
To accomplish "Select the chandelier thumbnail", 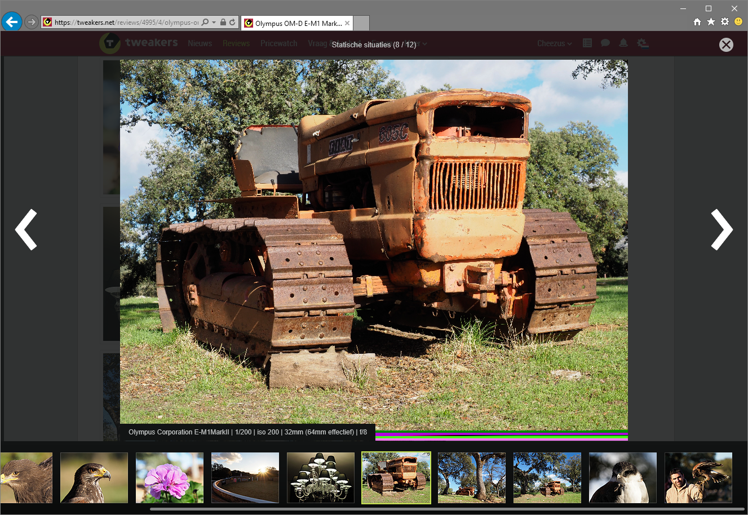I will pos(321,478).
